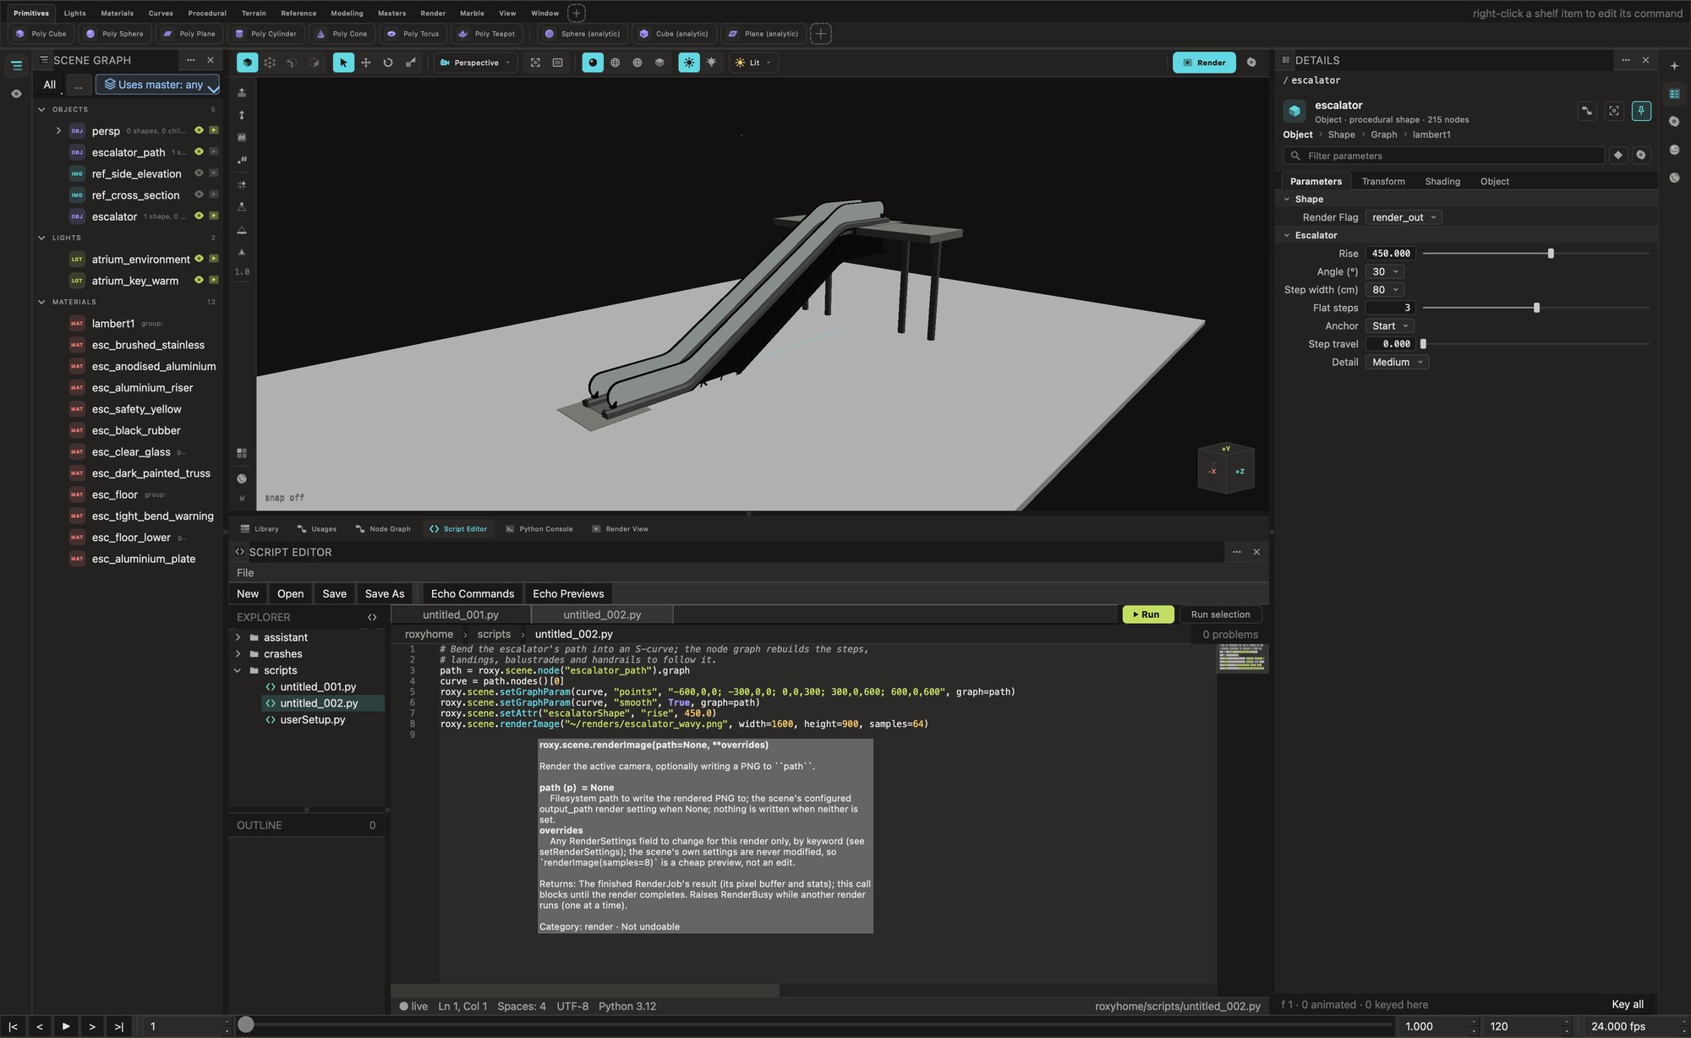Image resolution: width=1691 pixels, height=1038 pixels.
Task: Open the Python Console tab
Action: point(539,529)
